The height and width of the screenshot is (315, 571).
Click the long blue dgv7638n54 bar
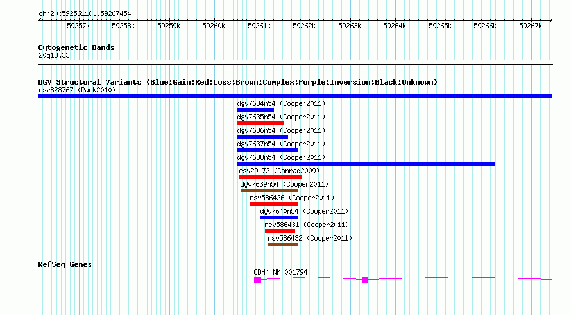click(x=366, y=164)
